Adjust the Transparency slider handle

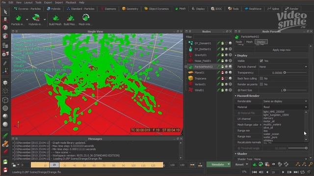click(x=285, y=72)
